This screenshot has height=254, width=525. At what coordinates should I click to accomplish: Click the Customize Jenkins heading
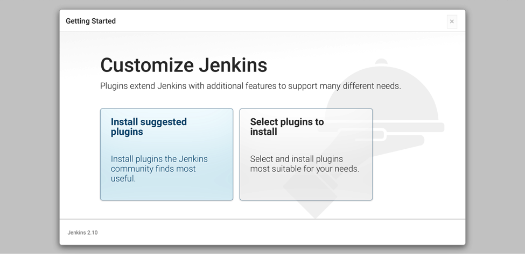[184, 65]
